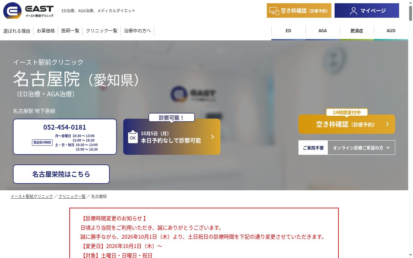Click the 名古屋栄院はこちら button
The width and height of the screenshot is (413, 258).
point(61,174)
